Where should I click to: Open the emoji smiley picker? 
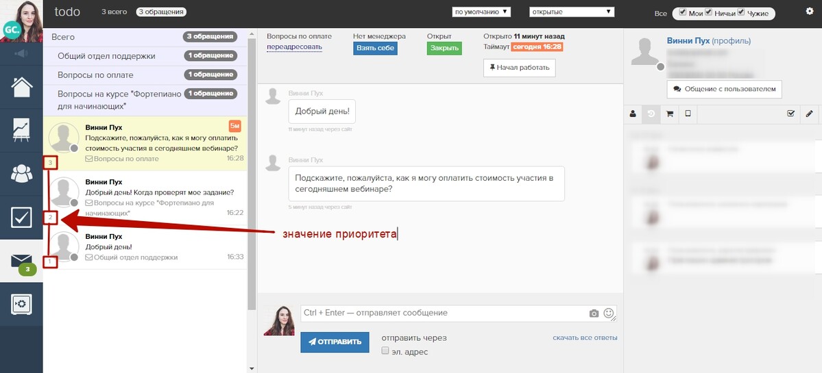pyautogui.click(x=609, y=313)
